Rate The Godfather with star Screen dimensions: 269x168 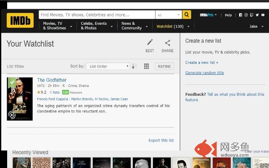pyautogui.click(x=54, y=92)
